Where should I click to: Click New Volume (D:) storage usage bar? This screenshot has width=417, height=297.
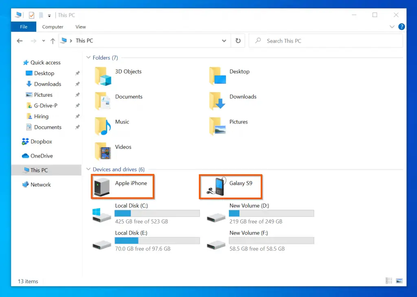click(272, 213)
